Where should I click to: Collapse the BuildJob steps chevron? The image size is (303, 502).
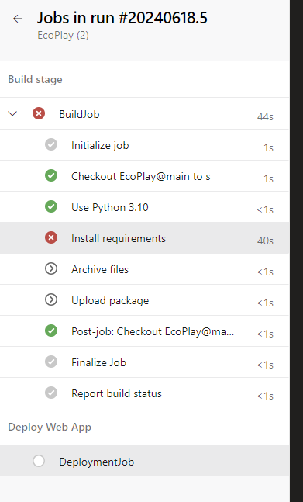(12, 113)
